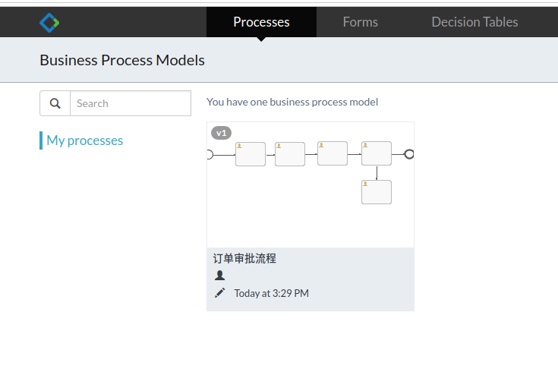
Task: Focus the Search input field
Action: point(130,103)
